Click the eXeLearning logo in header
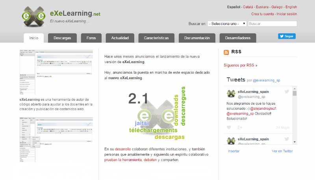The width and height of the screenshot is (315, 180). (34, 17)
